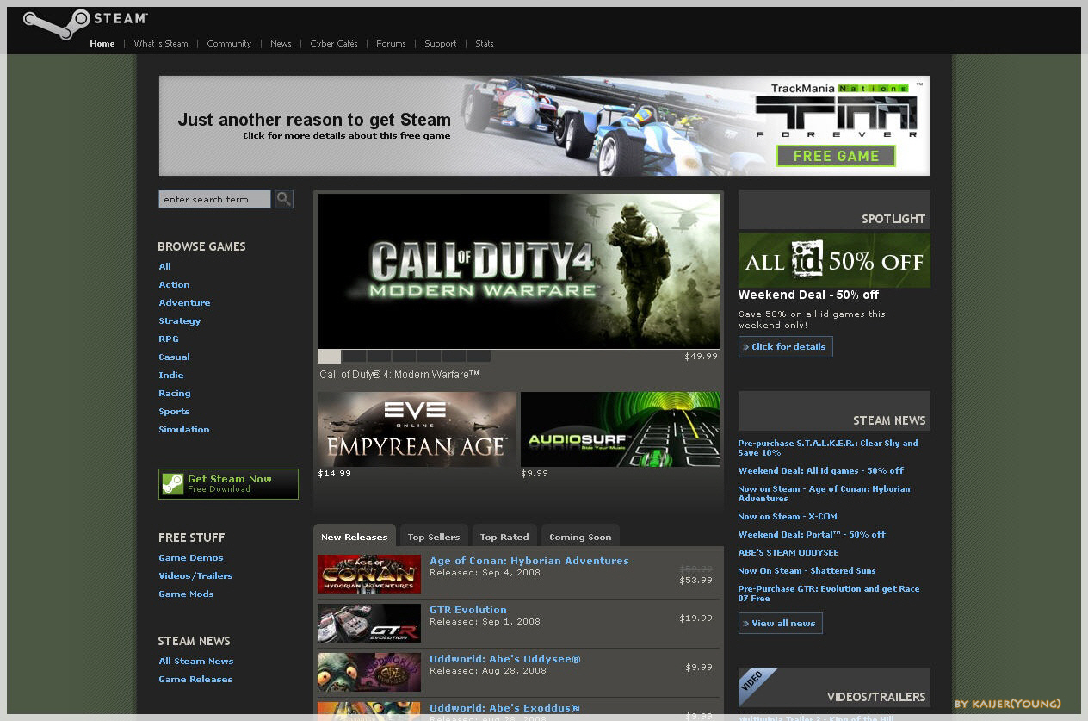Viewport: 1088px width, 721px height.
Task: Click Call of Duty 4: Modern Warfare caption
Action: [x=399, y=375]
